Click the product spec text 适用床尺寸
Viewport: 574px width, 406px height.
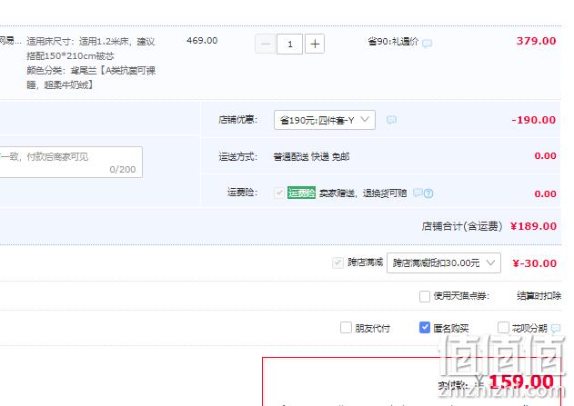(91, 49)
